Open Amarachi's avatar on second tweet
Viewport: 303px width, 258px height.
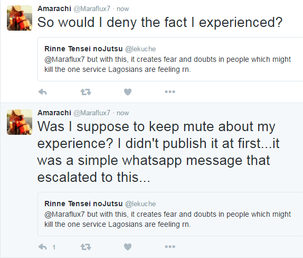(20, 122)
